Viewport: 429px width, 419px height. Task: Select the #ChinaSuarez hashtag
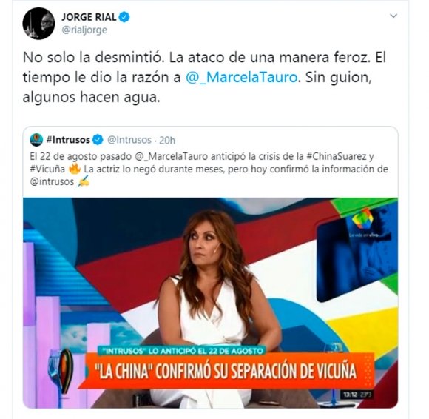click(x=337, y=156)
